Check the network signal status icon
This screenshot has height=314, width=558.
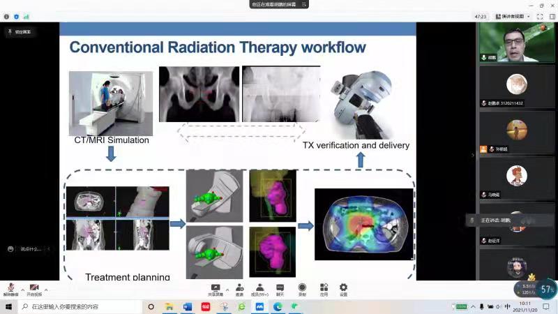pyautogui.click(x=27, y=16)
